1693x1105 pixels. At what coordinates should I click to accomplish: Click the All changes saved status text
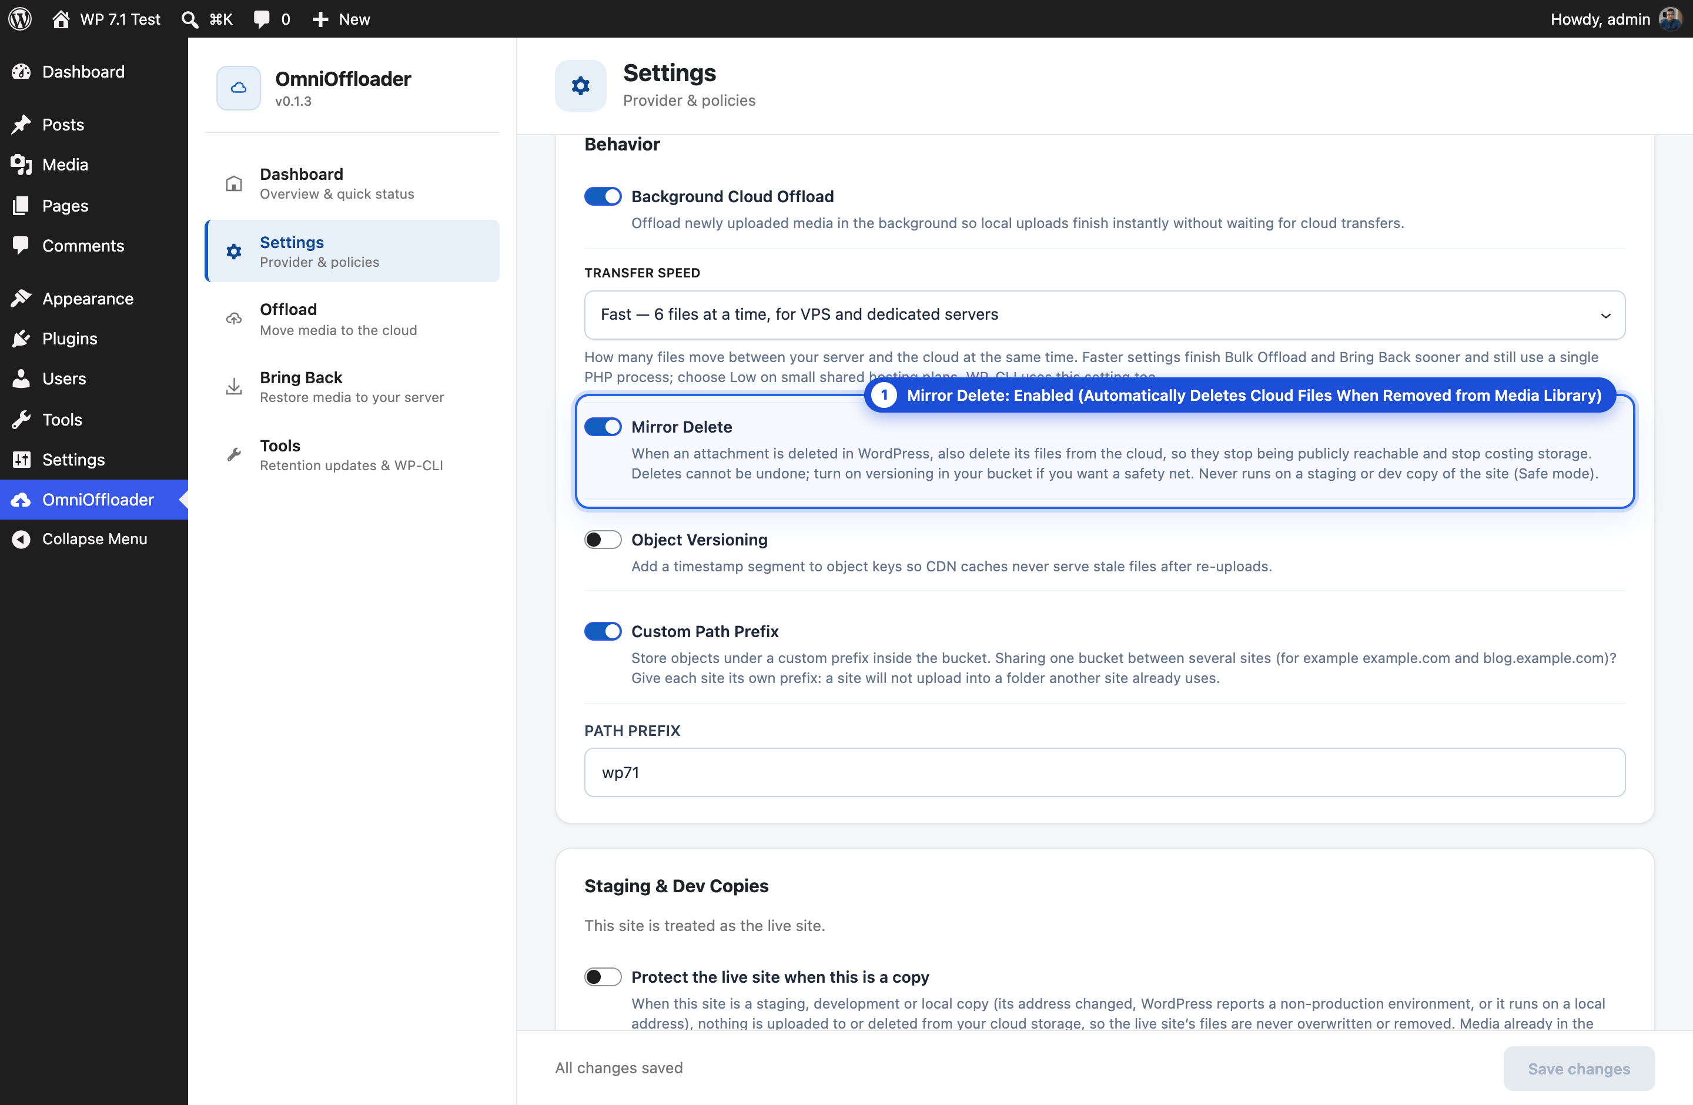619,1068
